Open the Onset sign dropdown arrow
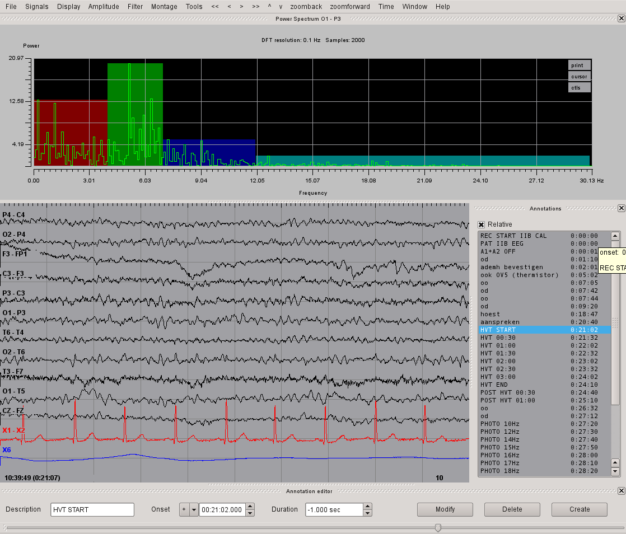 pyautogui.click(x=194, y=509)
